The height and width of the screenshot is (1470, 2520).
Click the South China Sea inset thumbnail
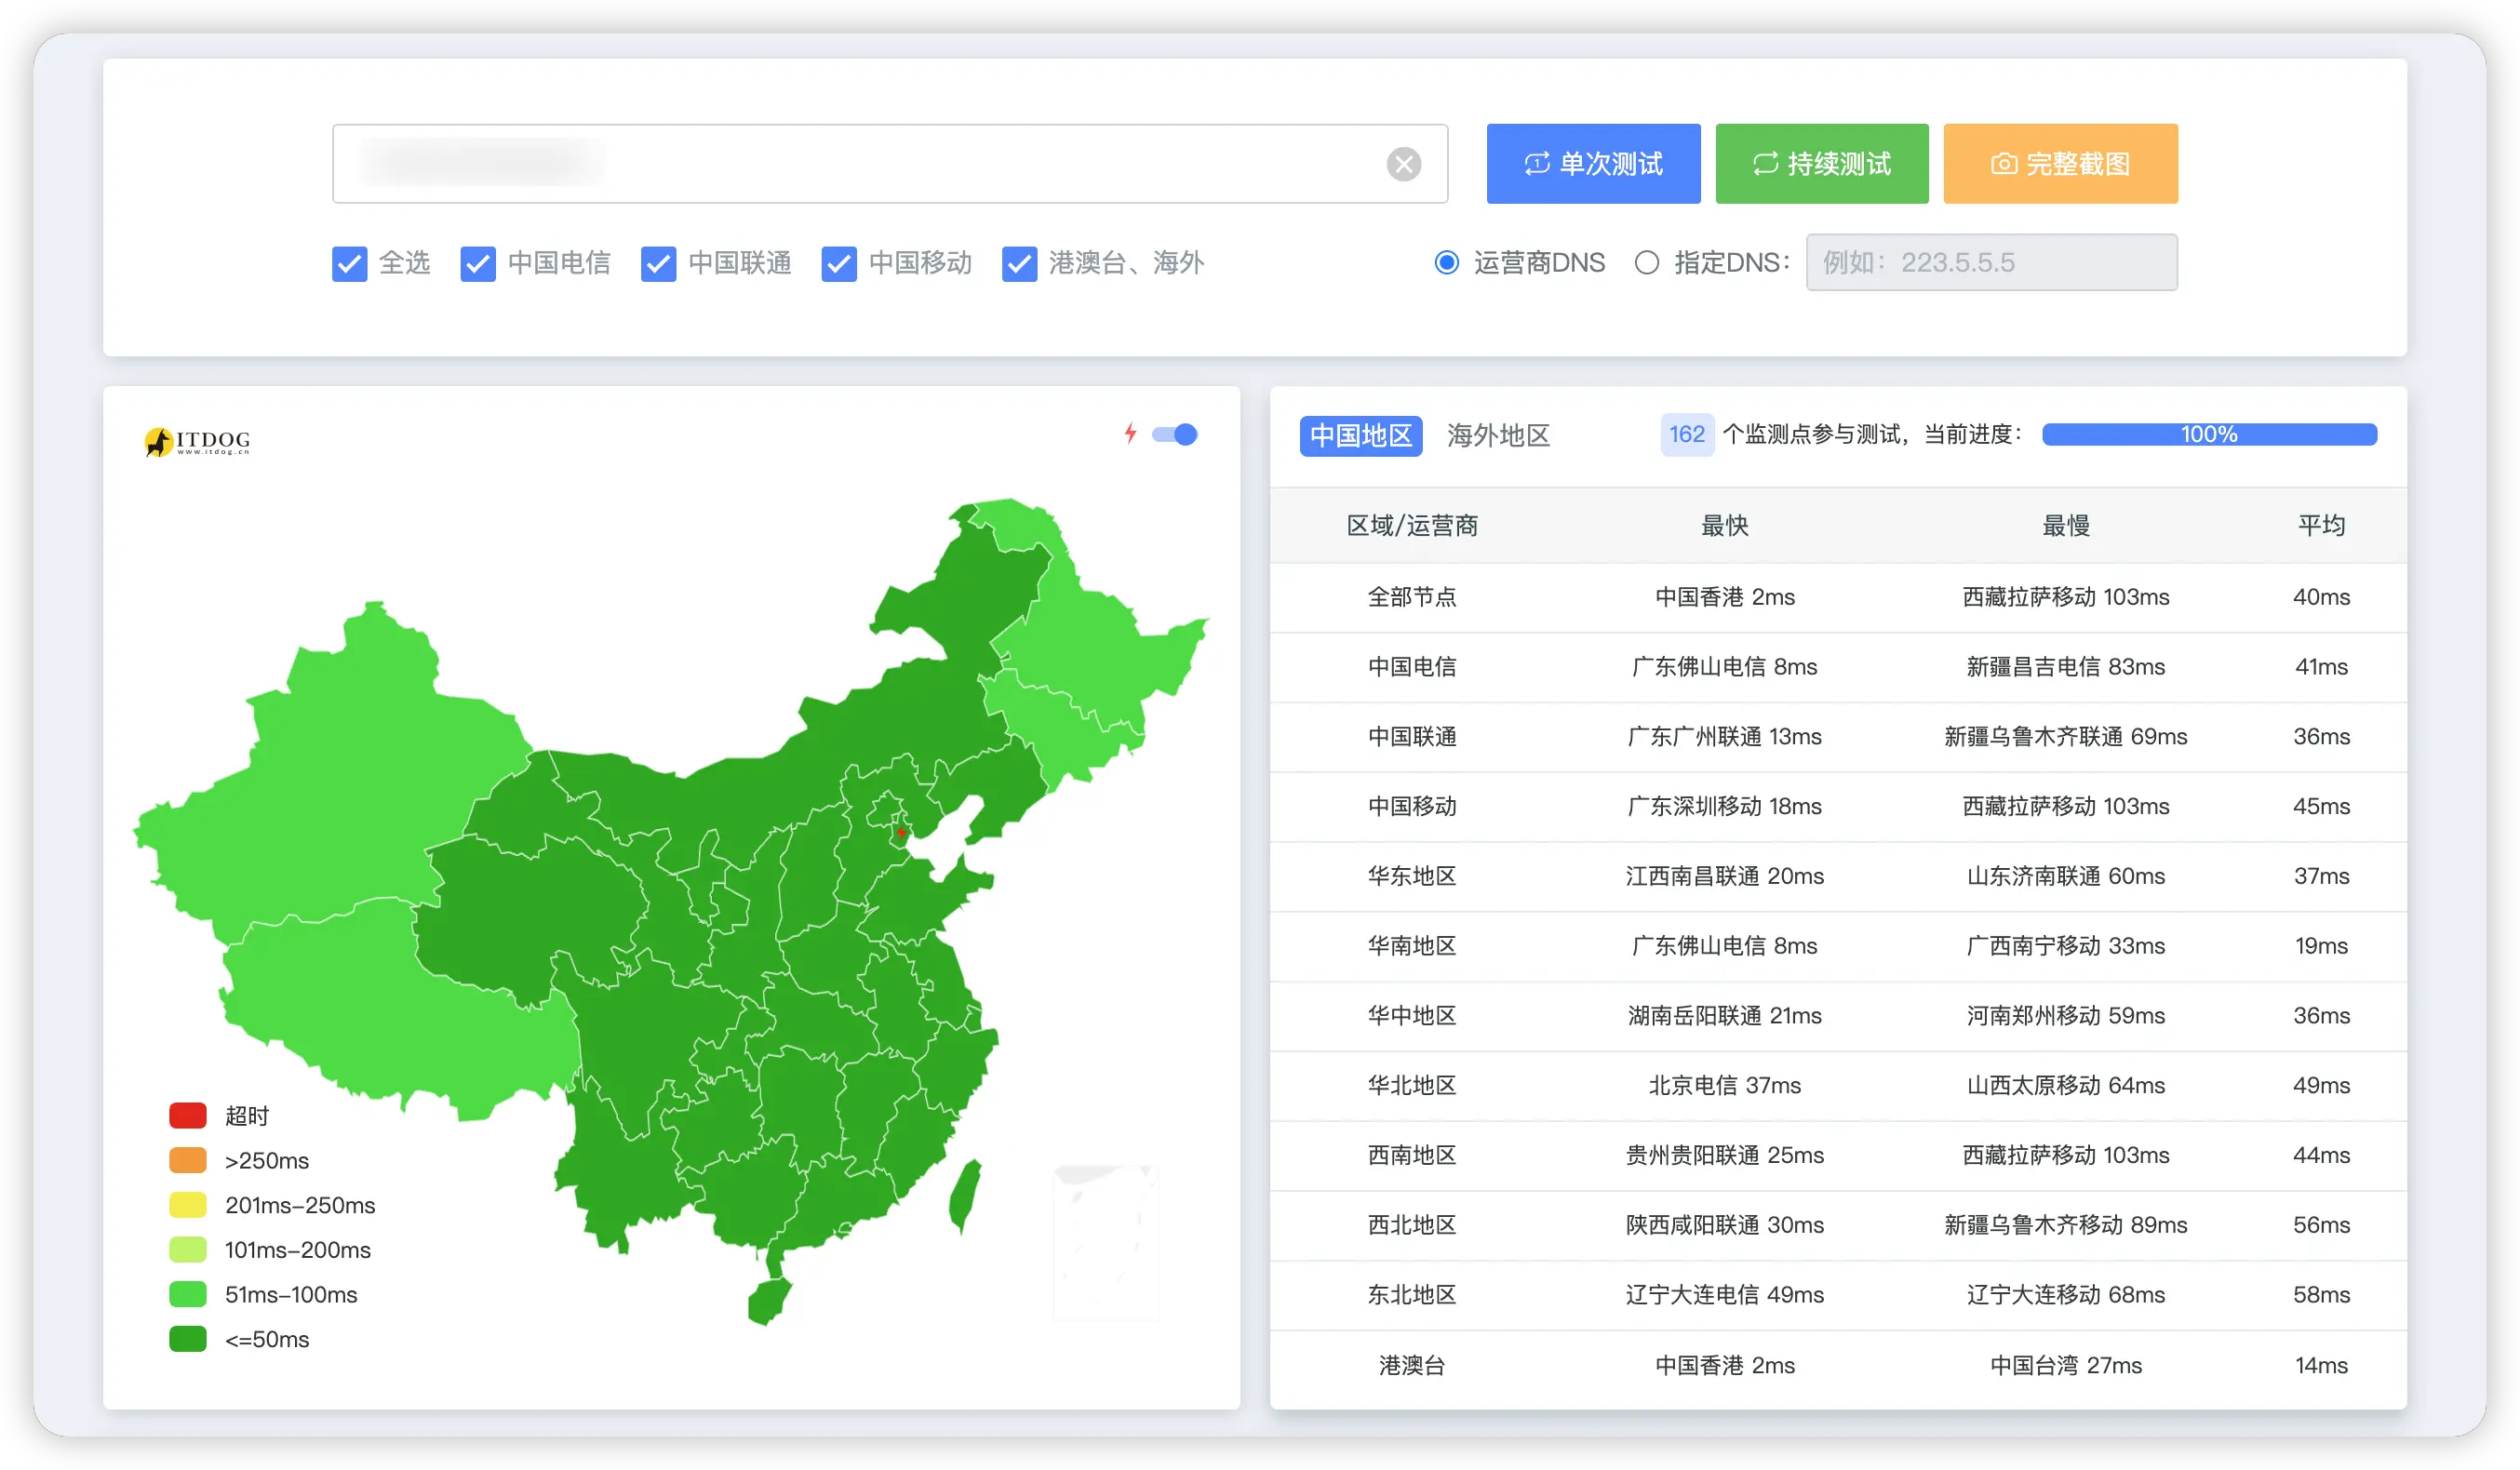coord(1105,1243)
